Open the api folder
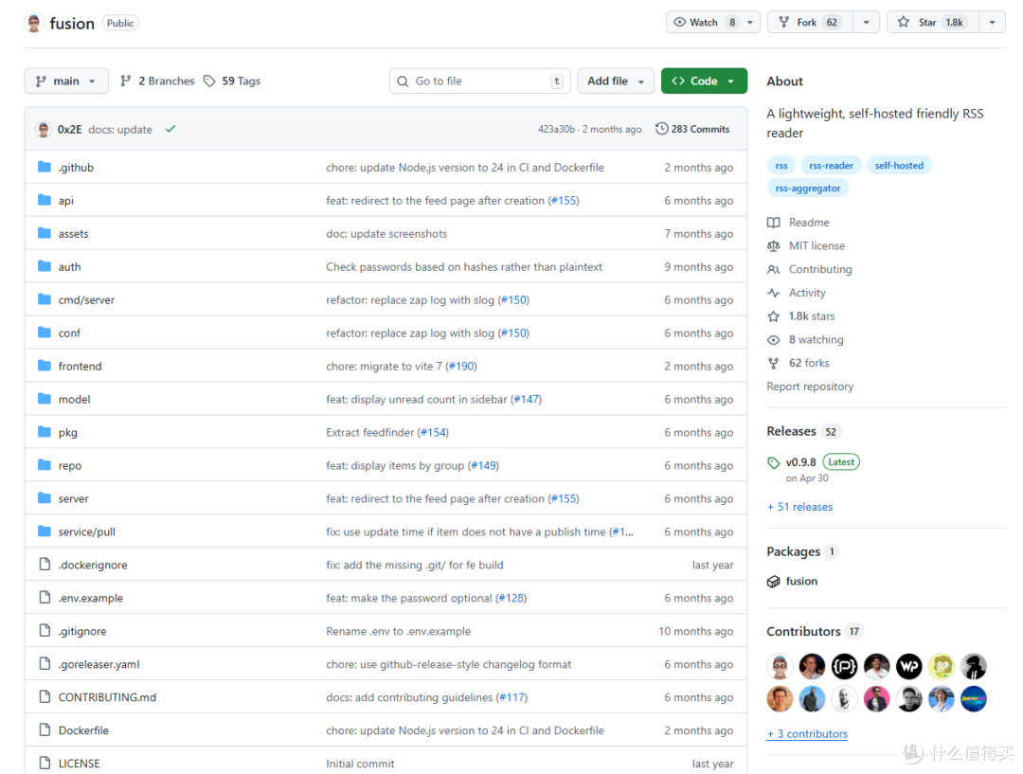 66,201
